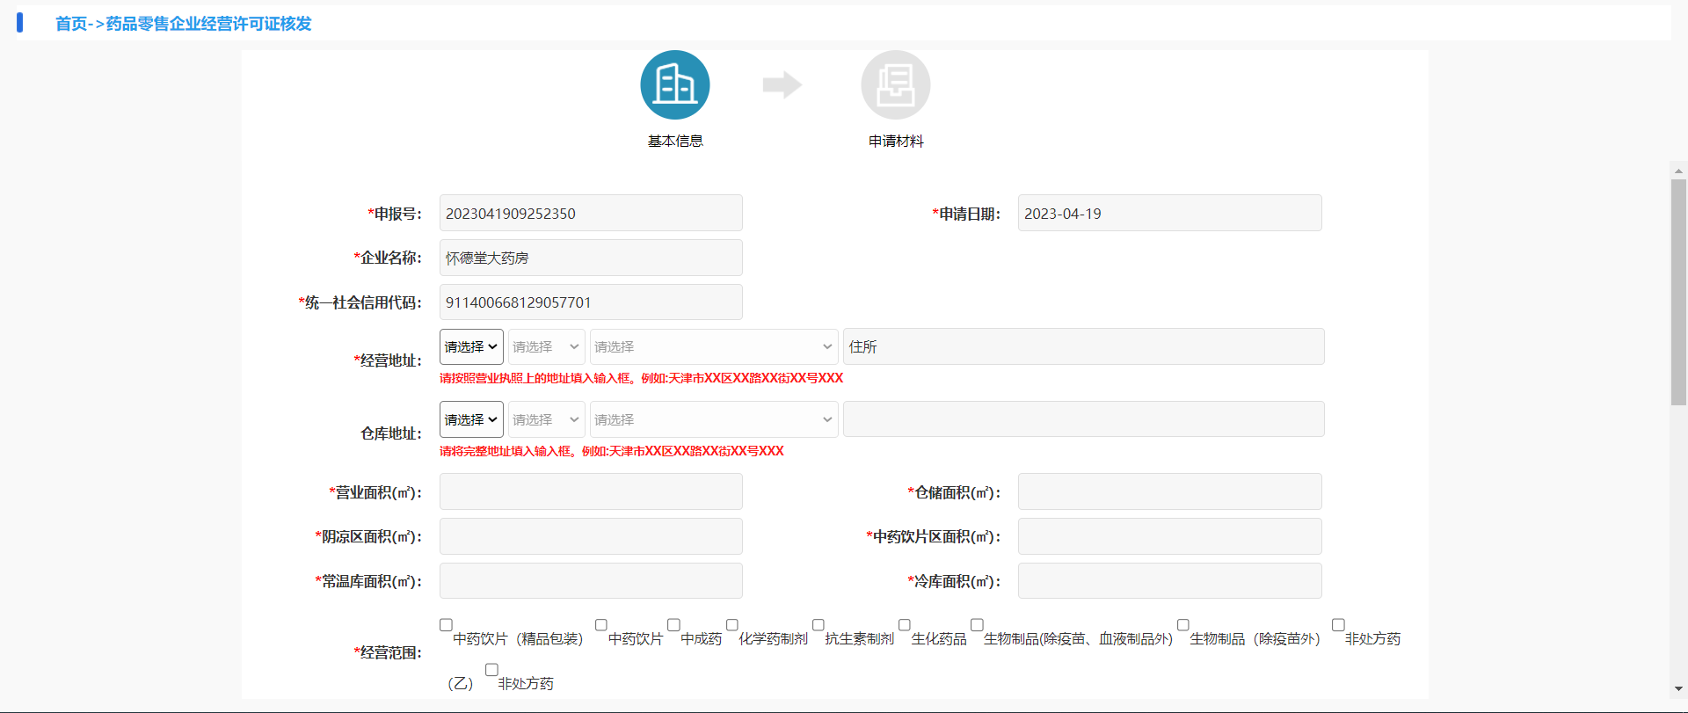1688x713 pixels.
Task: Open the first 仓库地址 dropdown
Action: point(471,420)
